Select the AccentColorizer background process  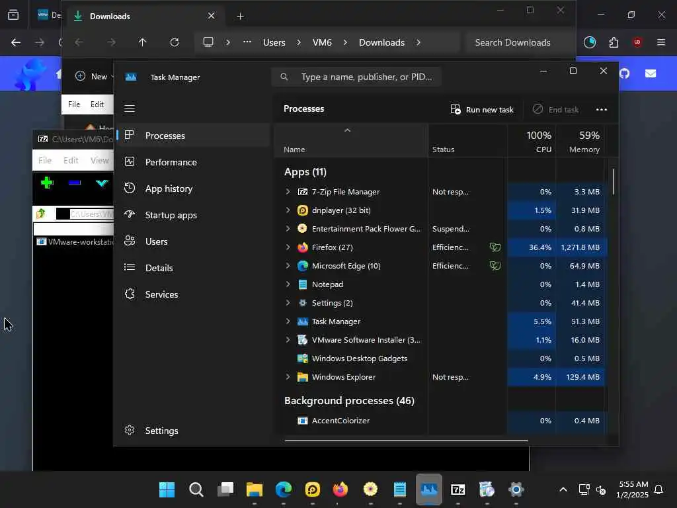point(440,421)
